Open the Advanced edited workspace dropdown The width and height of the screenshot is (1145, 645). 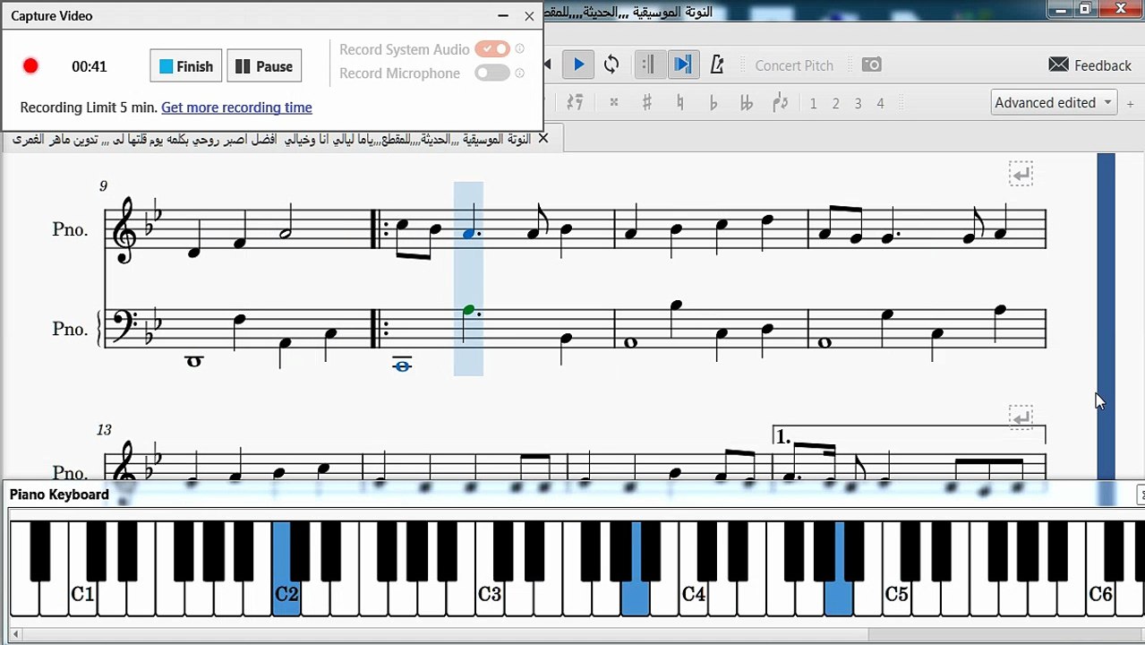point(1054,102)
